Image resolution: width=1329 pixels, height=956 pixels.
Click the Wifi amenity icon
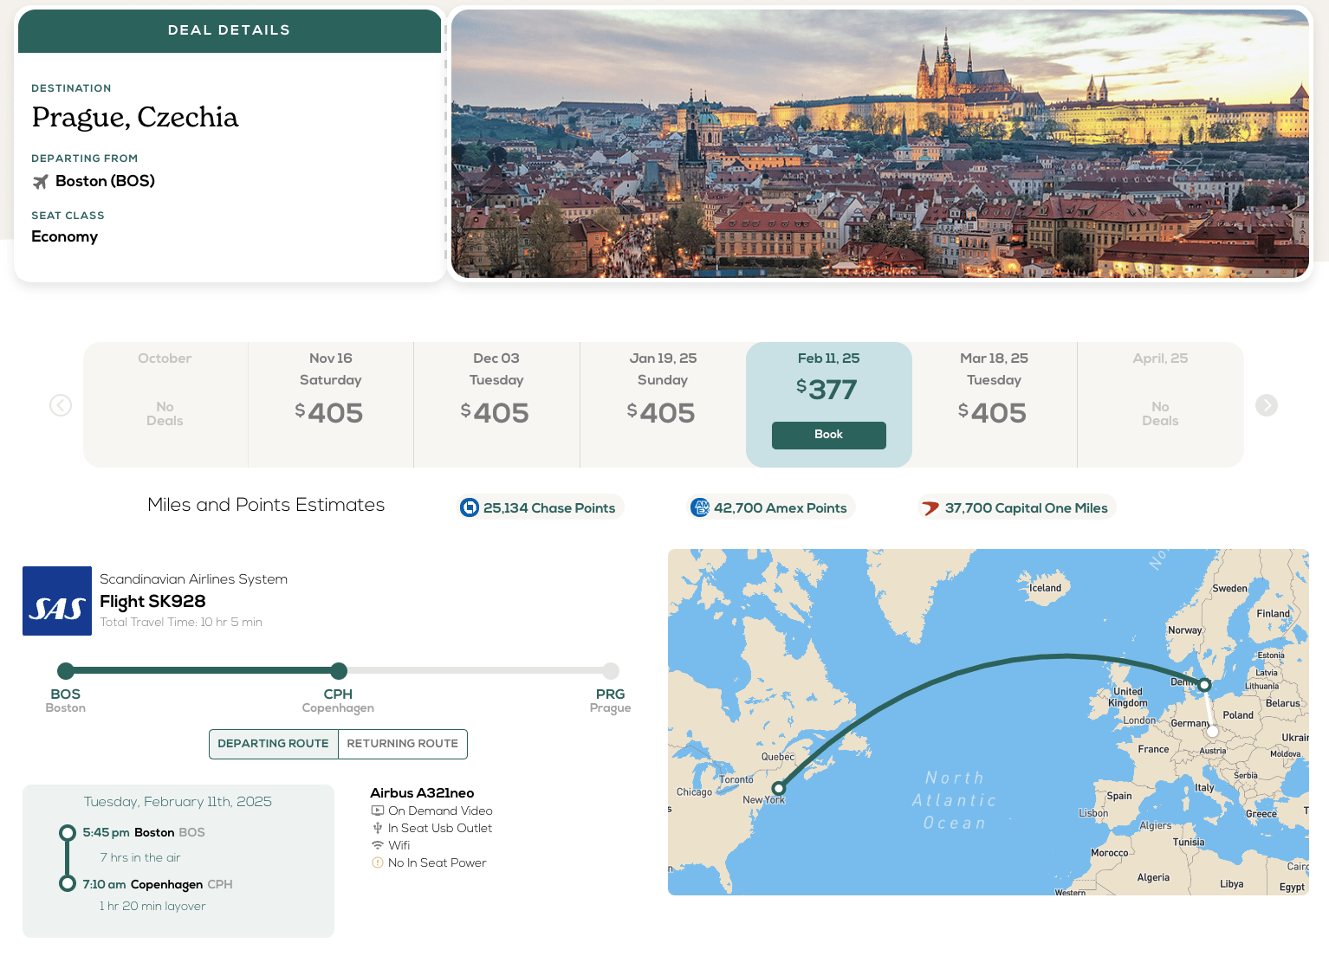tap(378, 845)
